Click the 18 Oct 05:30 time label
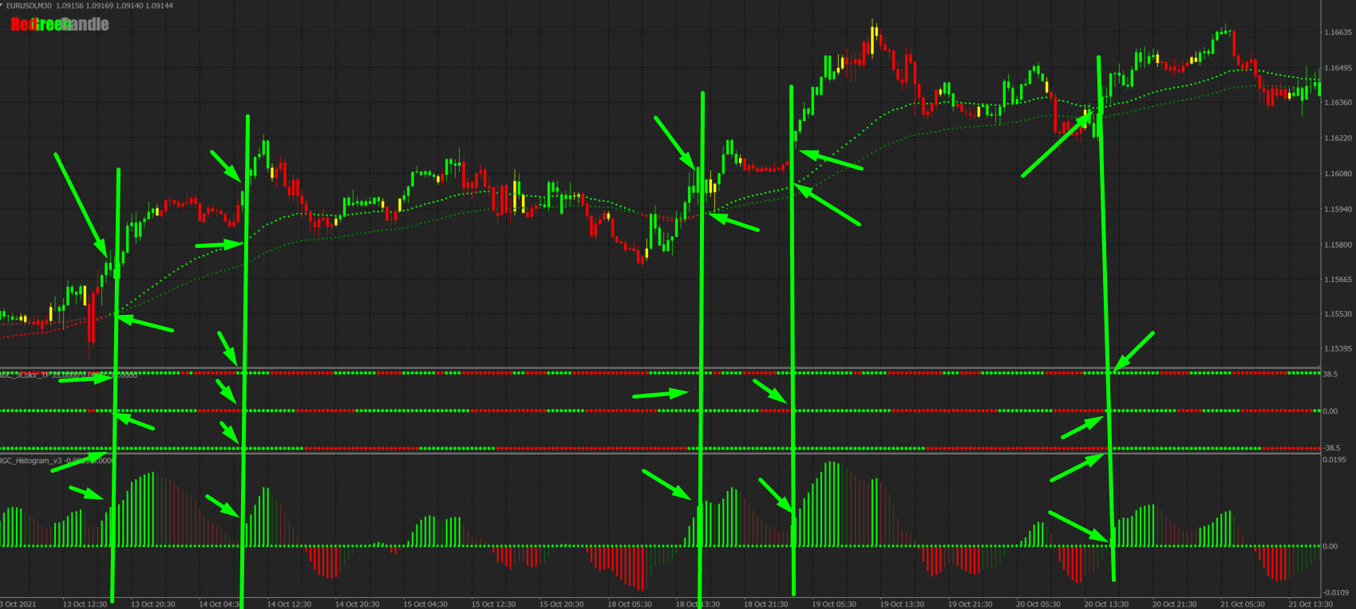 click(630, 604)
